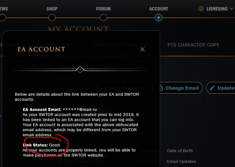This screenshot has width=235, height=167.
Task: Select the ACCOUNT navigation item
Action: point(158,9)
